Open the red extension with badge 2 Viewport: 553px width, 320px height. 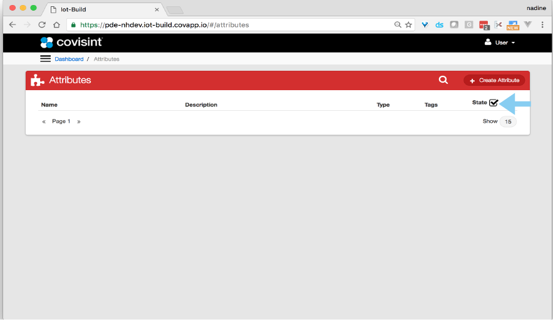click(483, 25)
